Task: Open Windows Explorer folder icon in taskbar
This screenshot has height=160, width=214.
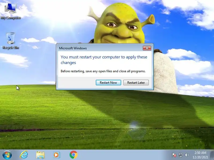Action: click(40, 155)
